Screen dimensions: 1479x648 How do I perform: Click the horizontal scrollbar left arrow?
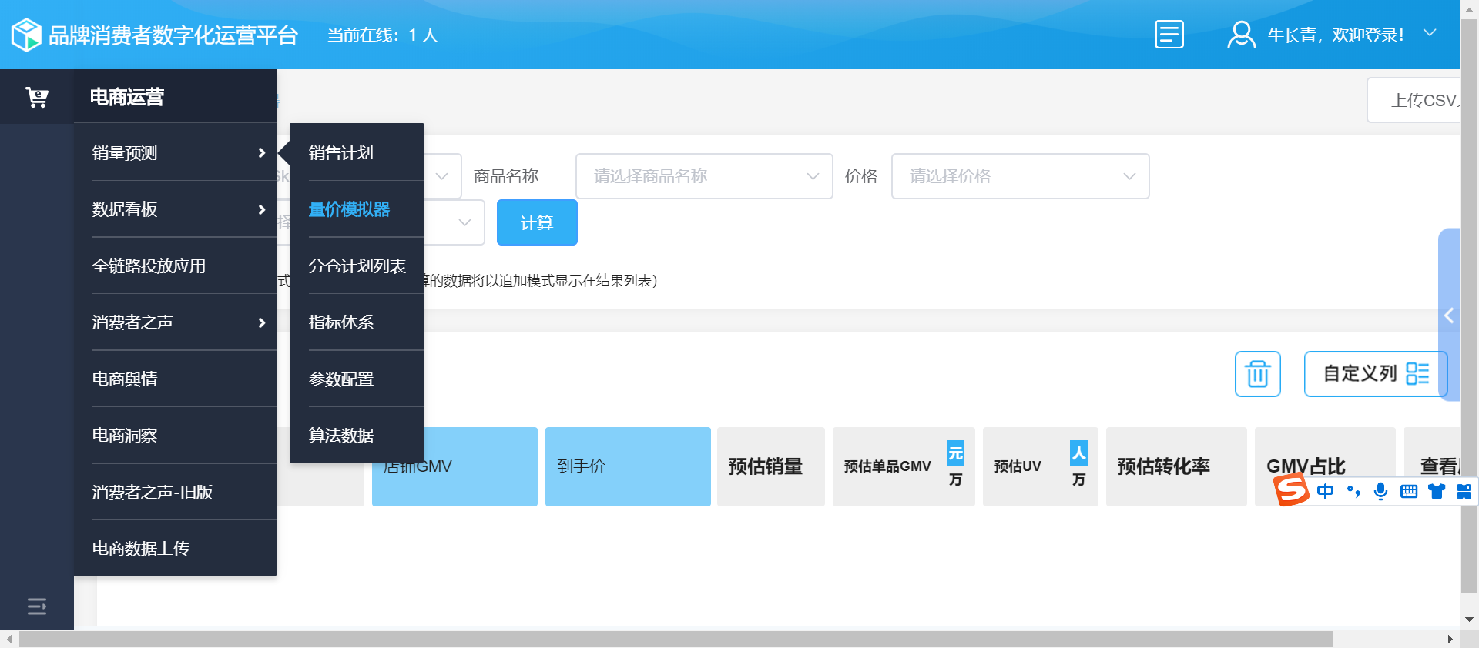click(x=8, y=640)
